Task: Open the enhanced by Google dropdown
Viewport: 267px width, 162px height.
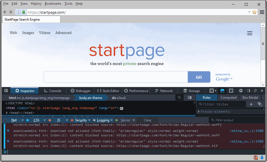Action: click(224, 77)
